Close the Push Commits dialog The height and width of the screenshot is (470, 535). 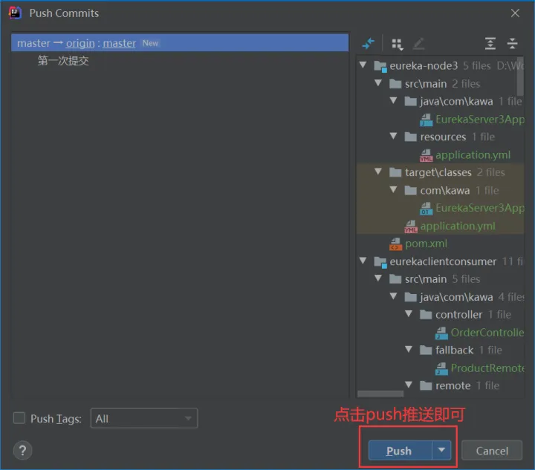coord(515,13)
